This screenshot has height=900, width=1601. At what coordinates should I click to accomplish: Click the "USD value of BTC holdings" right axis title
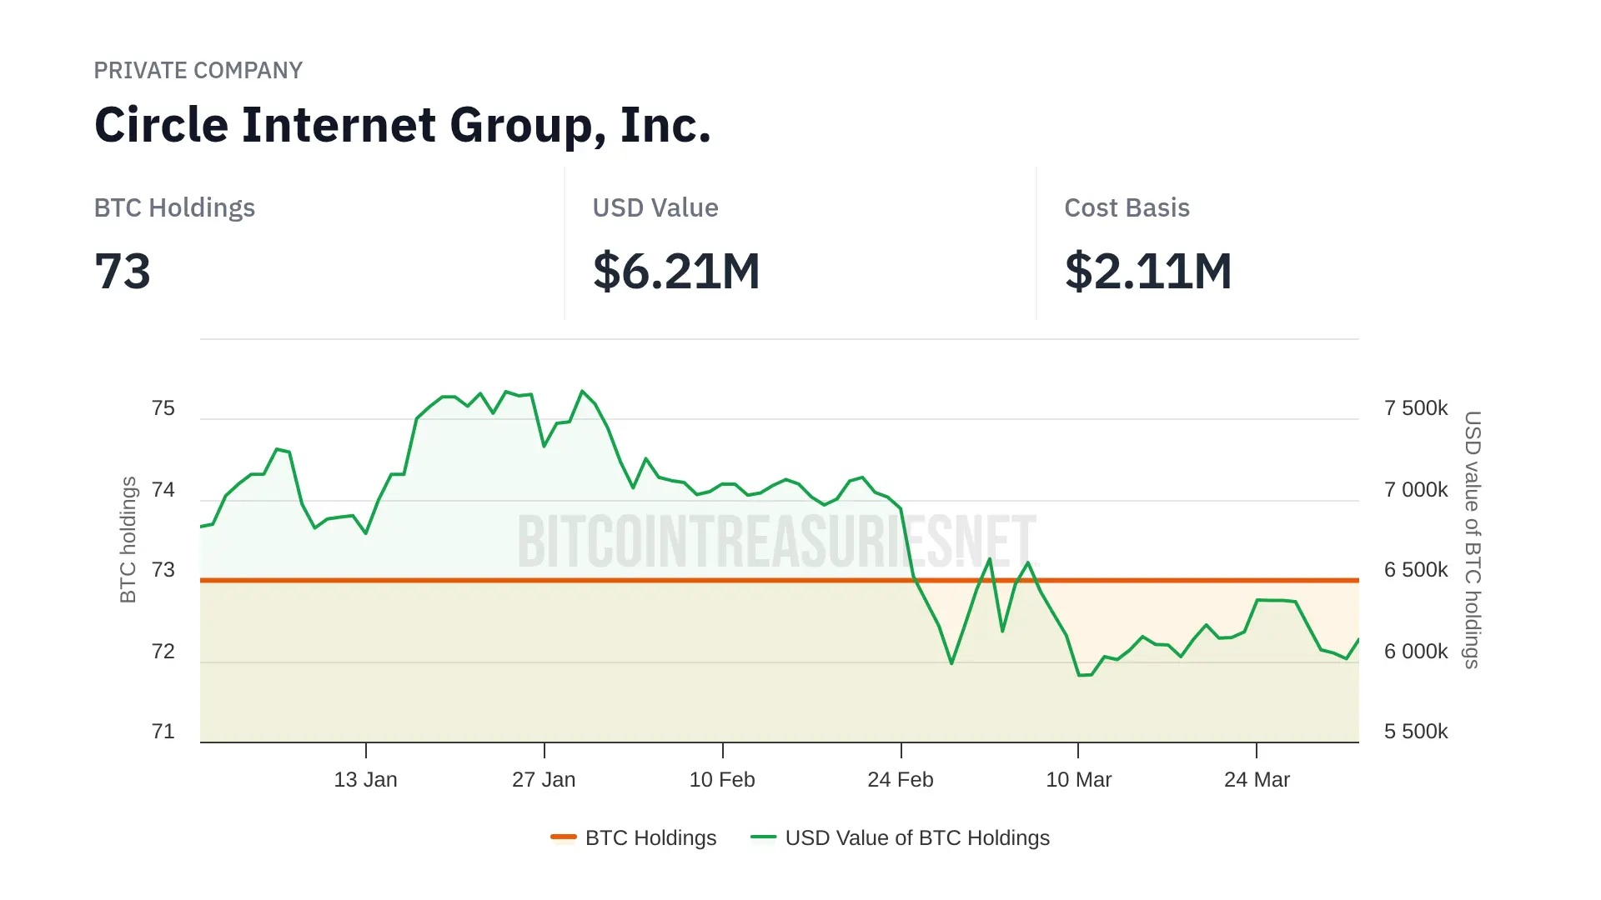pyautogui.click(x=1473, y=540)
